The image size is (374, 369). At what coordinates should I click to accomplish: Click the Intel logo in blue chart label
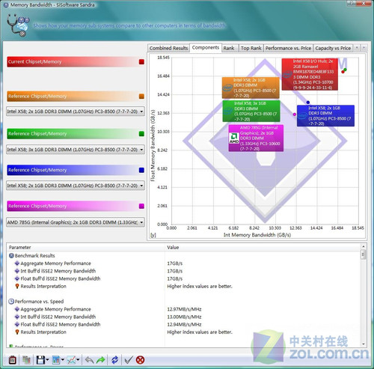click(302, 115)
